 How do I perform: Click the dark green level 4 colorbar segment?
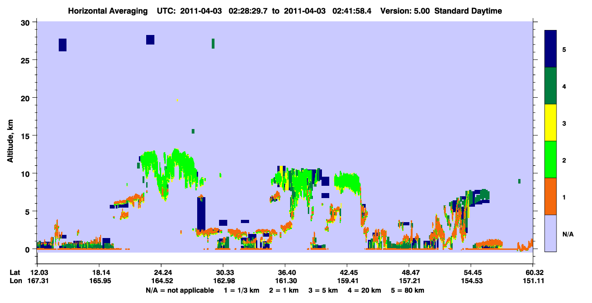pyautogui.click(x=551, y=86)
